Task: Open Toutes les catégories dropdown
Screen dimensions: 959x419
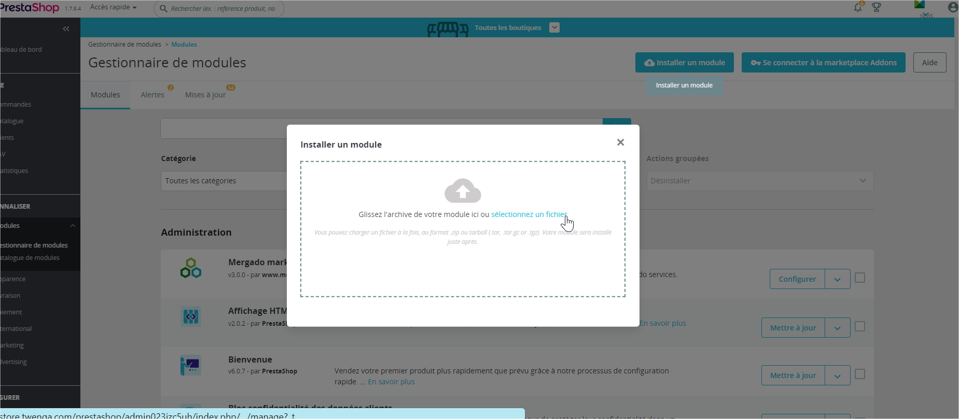Action: click(224, 181)
